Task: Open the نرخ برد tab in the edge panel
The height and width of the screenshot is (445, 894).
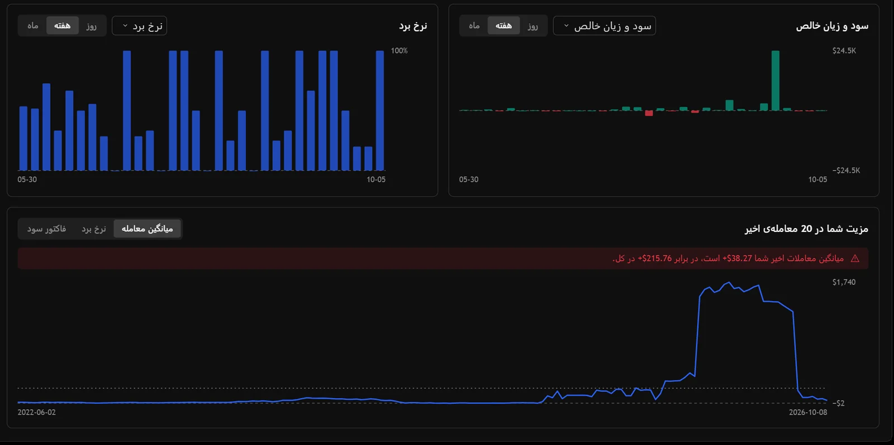Action: [94, 229]
